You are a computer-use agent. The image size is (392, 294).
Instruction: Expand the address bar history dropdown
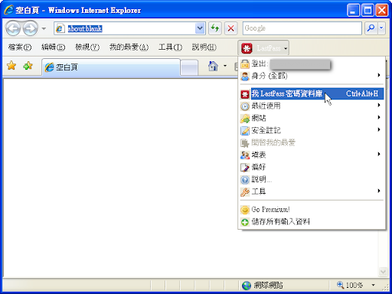[200, 28]
